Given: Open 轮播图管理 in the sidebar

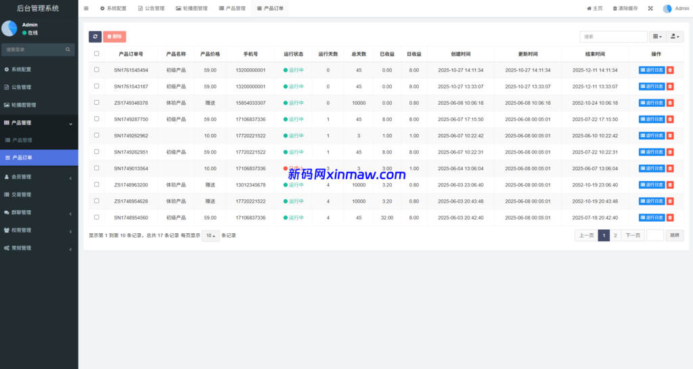Looking at the screenshot, I should pos(39,105).
